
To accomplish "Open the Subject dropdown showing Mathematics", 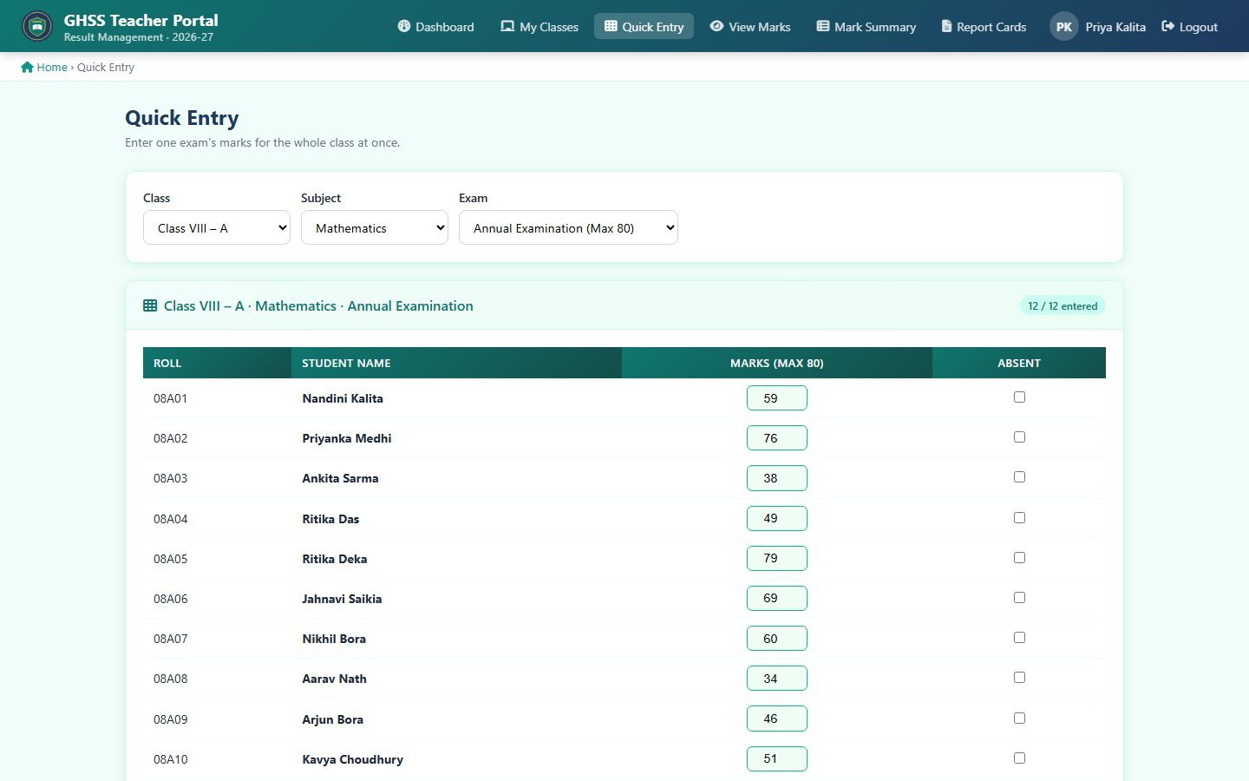I will click(375, 227).
